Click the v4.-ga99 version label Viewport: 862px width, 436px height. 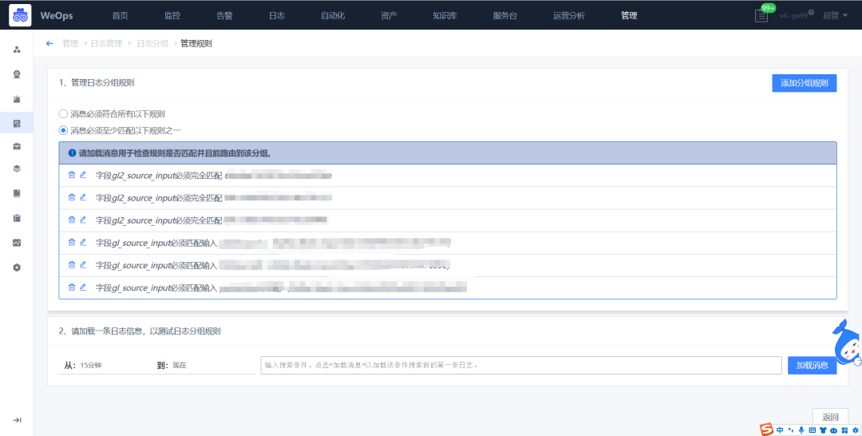point(793,16)
